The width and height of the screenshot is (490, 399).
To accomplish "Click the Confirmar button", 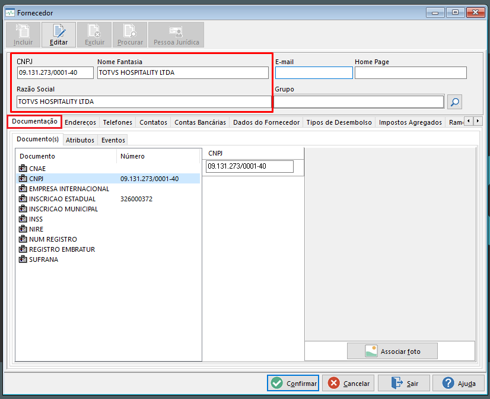I will [x=293, y=383].
